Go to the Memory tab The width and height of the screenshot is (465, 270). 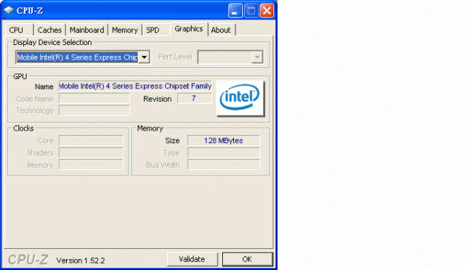click(125, 30)
